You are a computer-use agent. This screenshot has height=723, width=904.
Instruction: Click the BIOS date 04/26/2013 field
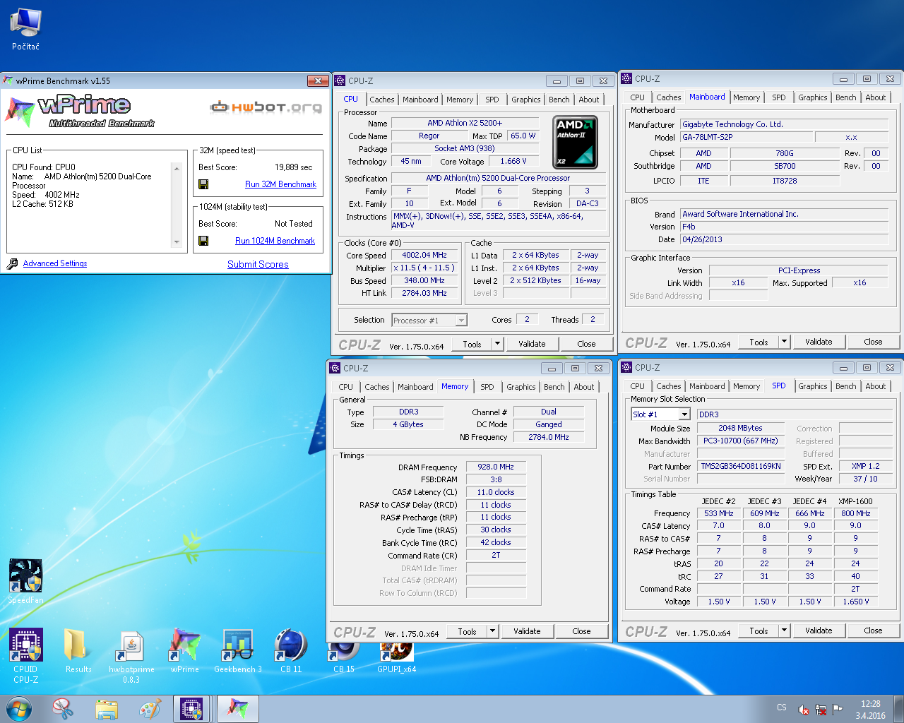coord(784,240)
